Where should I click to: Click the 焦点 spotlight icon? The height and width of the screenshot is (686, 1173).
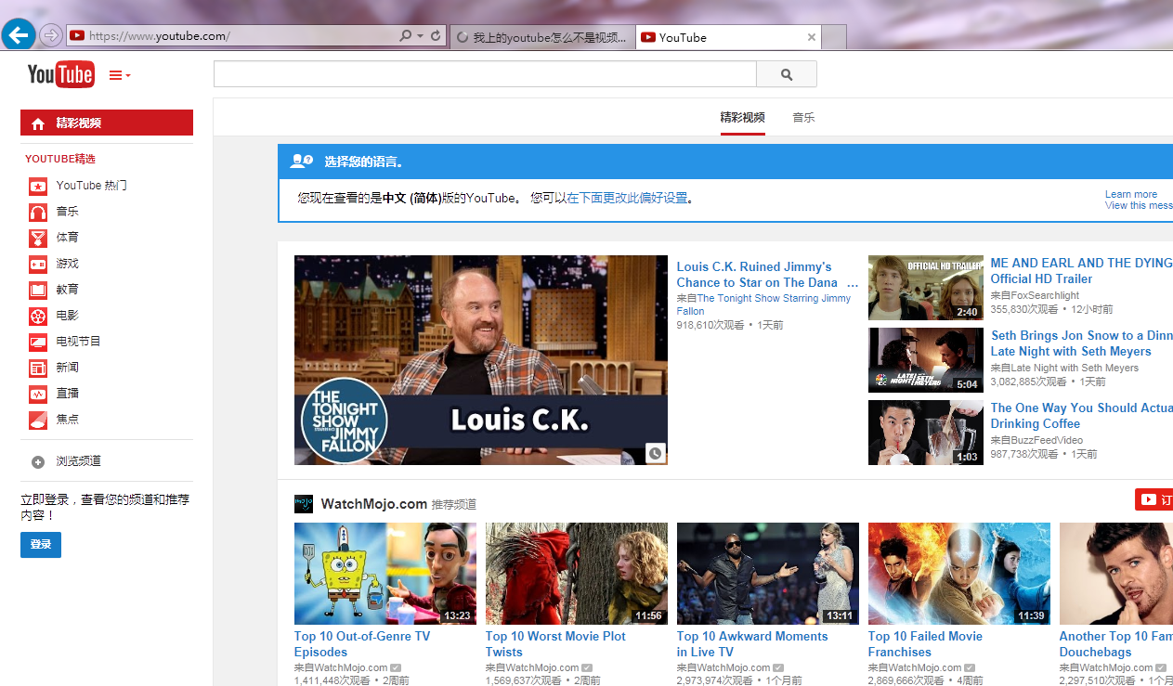tap(38, 420)
